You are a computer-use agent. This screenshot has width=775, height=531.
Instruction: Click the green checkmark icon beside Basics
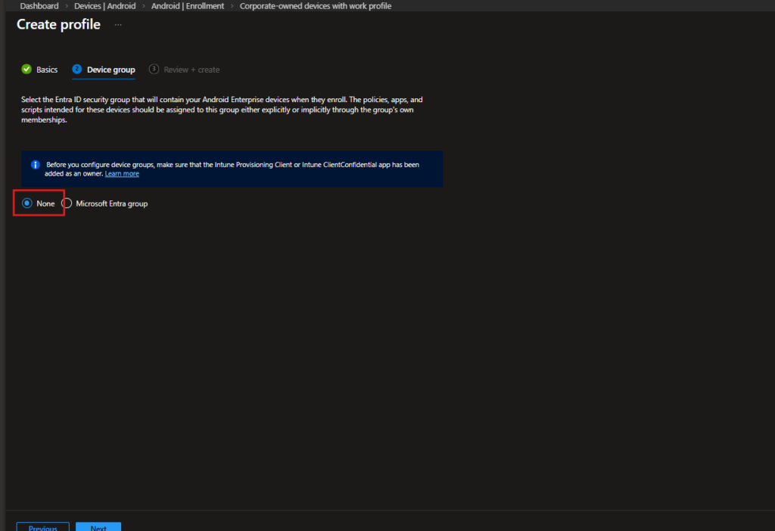coord(26,70)
